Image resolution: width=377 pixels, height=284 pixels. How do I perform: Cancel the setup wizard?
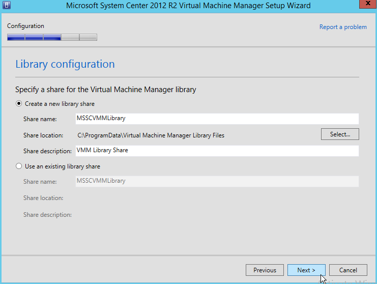tap(348, 270)
